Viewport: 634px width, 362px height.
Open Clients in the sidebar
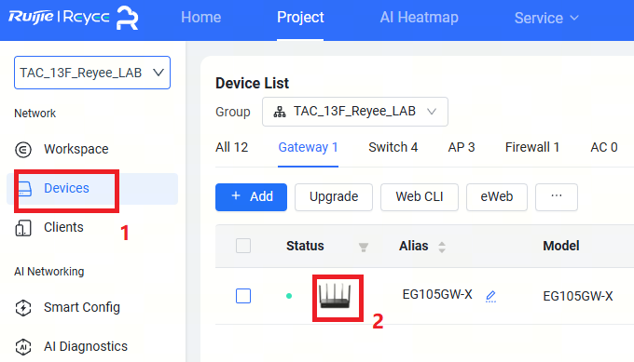(63, 228)
